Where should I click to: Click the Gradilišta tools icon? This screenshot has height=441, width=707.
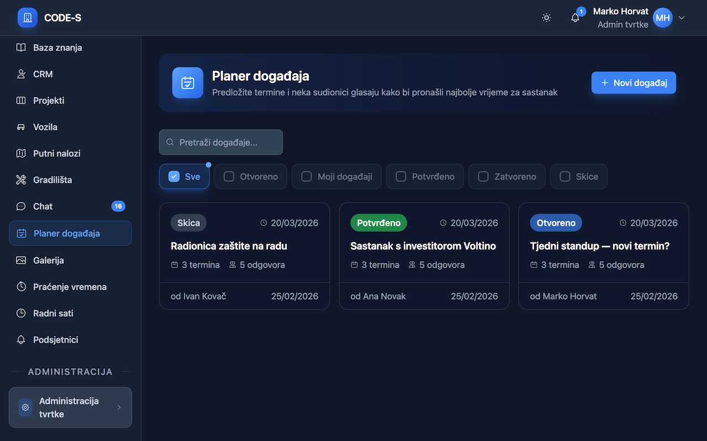21,180
